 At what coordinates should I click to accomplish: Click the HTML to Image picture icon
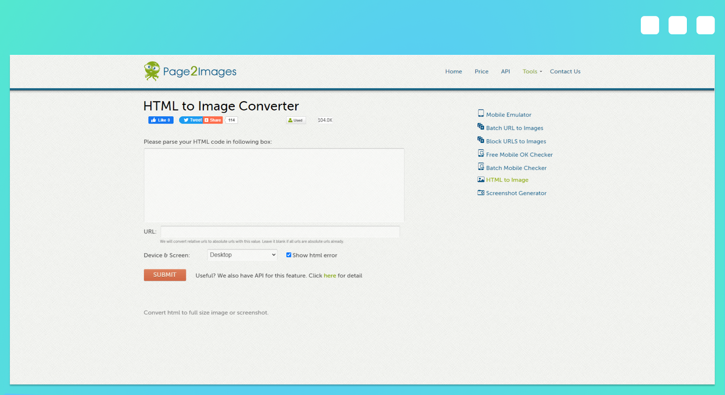(481, 180)
